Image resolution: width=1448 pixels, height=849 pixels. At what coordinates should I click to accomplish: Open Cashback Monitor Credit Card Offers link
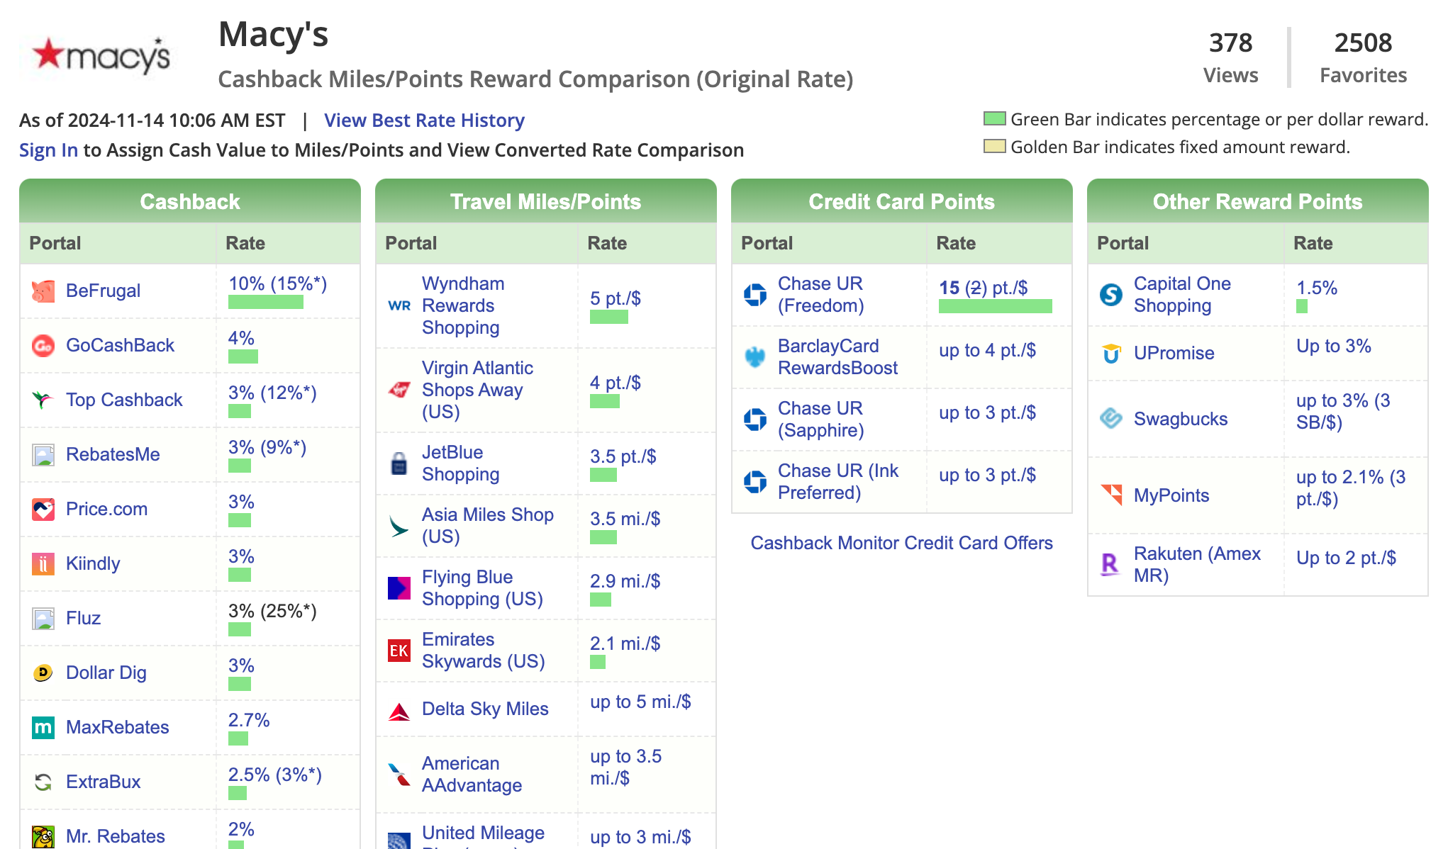pyautogui.click(x=901, y=543)
